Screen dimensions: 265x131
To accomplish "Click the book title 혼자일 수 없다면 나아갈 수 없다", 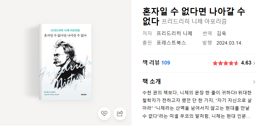I will pyautogui.click(x=194, y=17).
